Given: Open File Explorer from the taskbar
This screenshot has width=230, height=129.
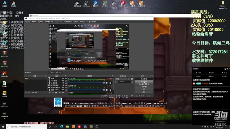Looking at the screenshot, I should [68, 126].
